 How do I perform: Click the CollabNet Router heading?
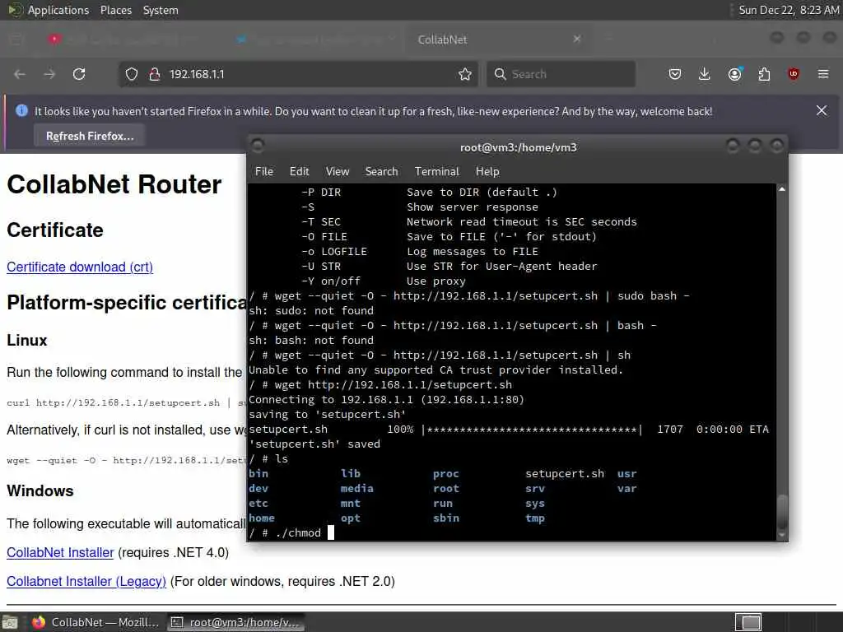click(114, 184)
